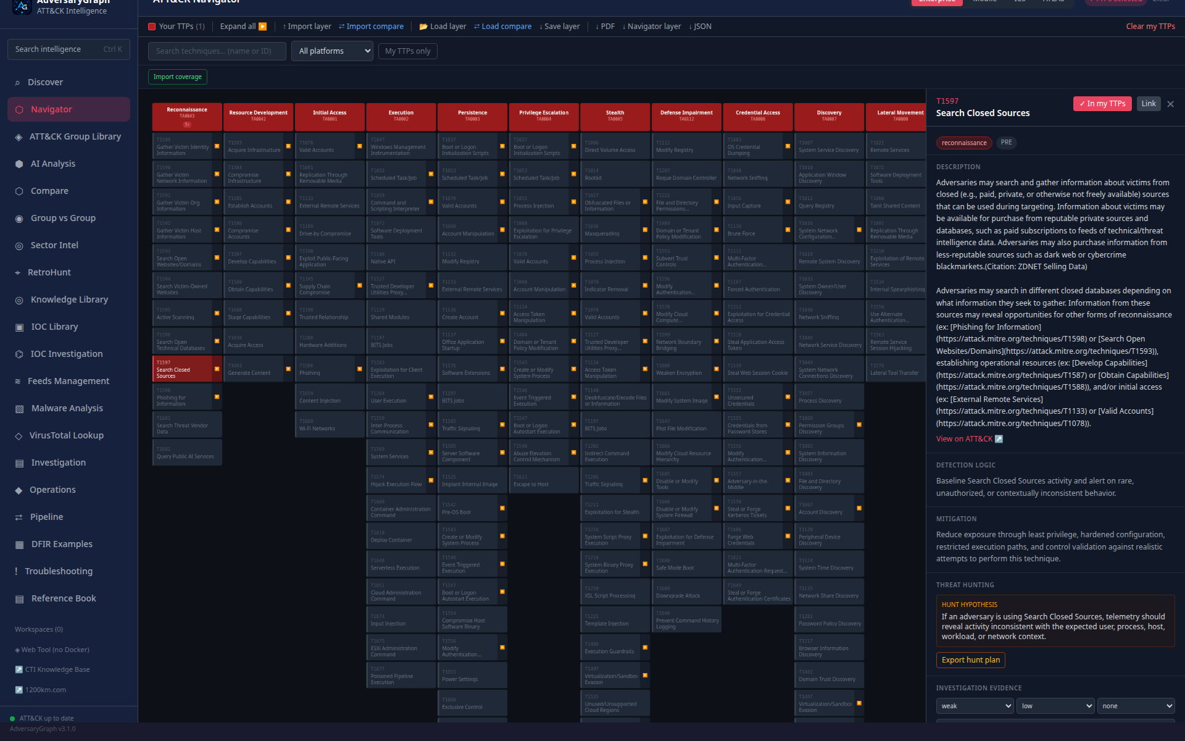Click the Compare sidebar icon

pos(19,191)
